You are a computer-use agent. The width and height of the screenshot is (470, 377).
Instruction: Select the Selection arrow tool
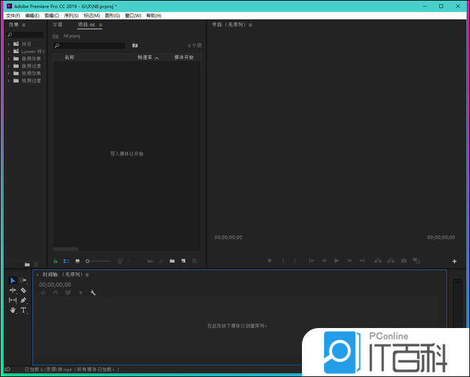13,280
